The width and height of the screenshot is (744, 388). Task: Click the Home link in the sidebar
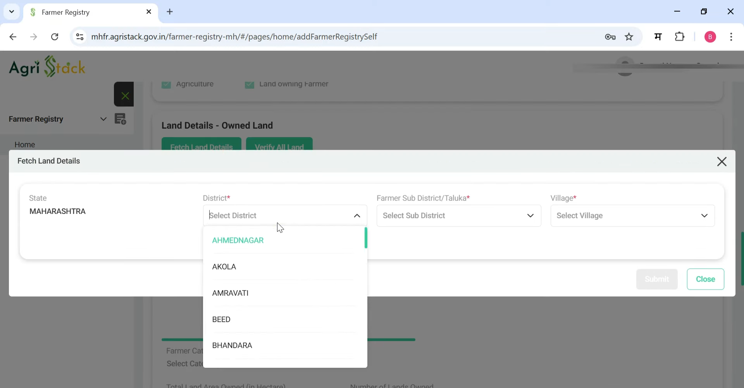click(25, 144)
